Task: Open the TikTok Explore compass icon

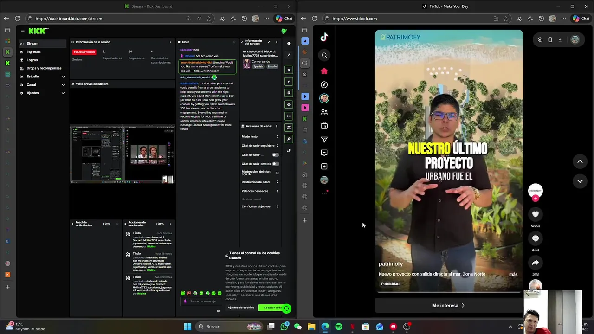Action: click(324, 85)
